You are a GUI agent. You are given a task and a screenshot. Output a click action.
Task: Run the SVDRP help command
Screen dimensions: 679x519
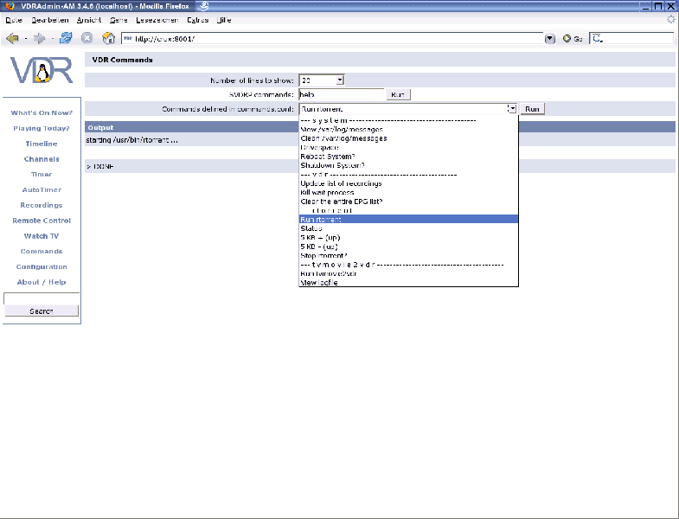398,94
